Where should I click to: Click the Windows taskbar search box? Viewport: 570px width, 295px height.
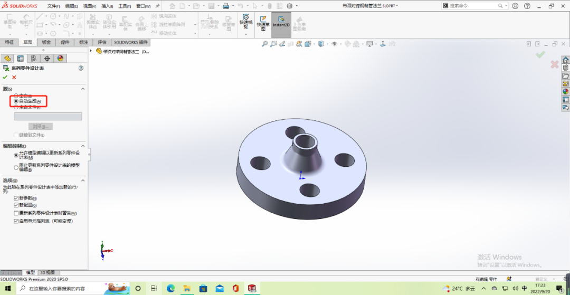click(73, 289)
